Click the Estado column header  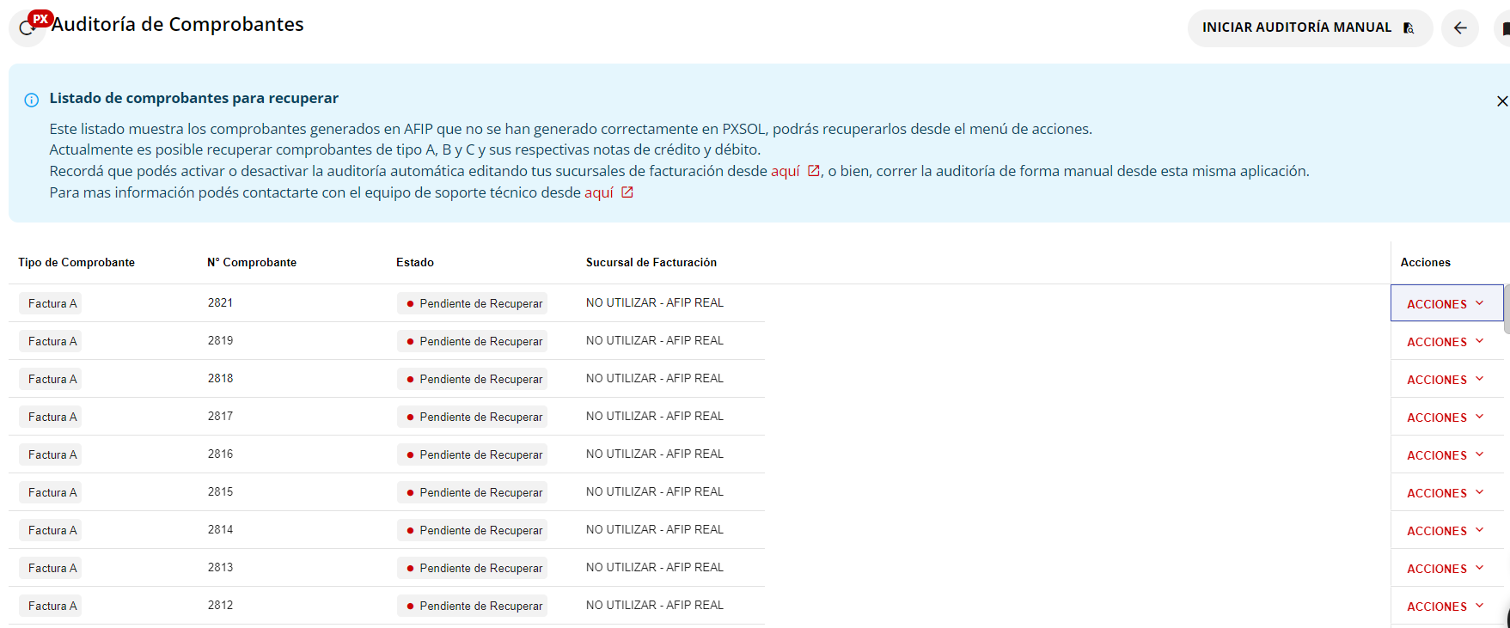tap(415, 263)
